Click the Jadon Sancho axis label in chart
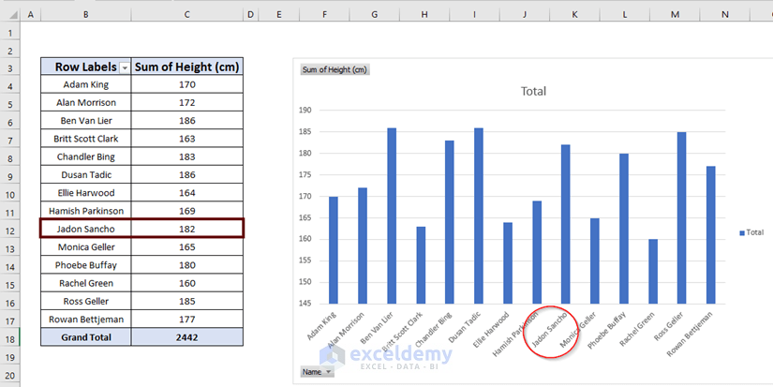Screen dimensions: 773x387 point(551,332)
